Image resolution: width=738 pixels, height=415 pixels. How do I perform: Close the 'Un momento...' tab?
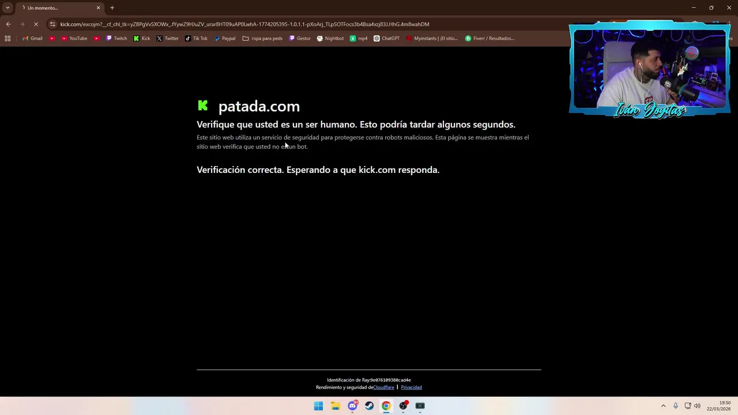(x=98, y=8)
